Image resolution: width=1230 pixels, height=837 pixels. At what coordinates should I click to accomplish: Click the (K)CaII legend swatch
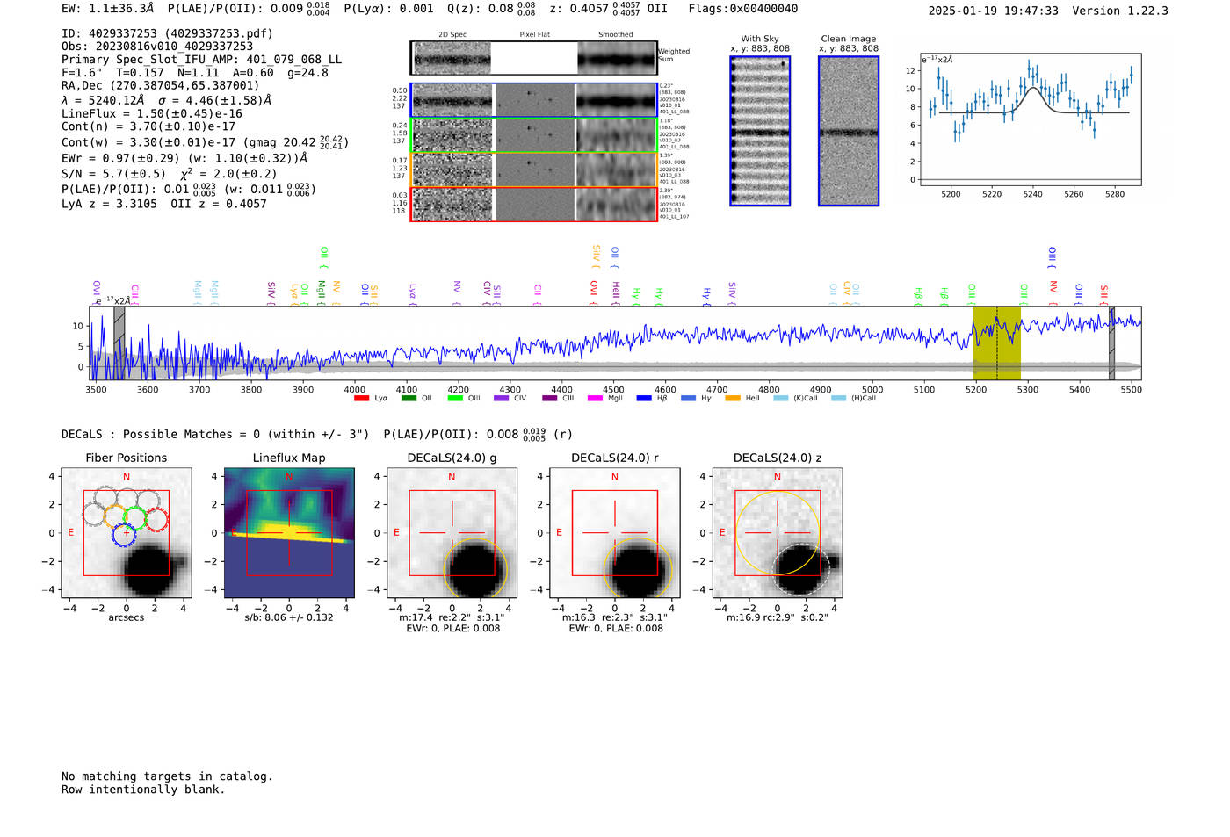point(781,399)
